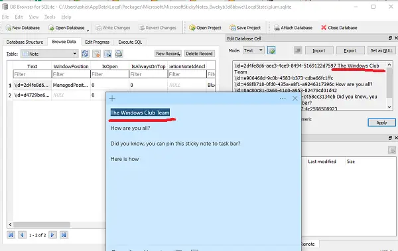Open the File menu
This screenshot has height=251, width=398.
click(x=5, y=17)
